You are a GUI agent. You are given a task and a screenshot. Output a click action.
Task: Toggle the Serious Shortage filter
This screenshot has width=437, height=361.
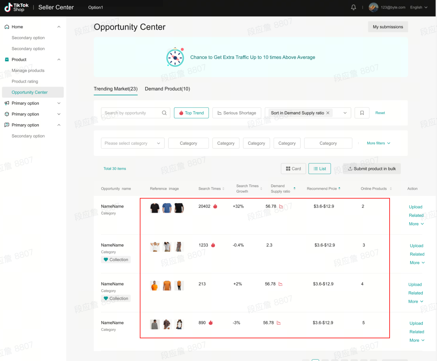coord(237,113)
